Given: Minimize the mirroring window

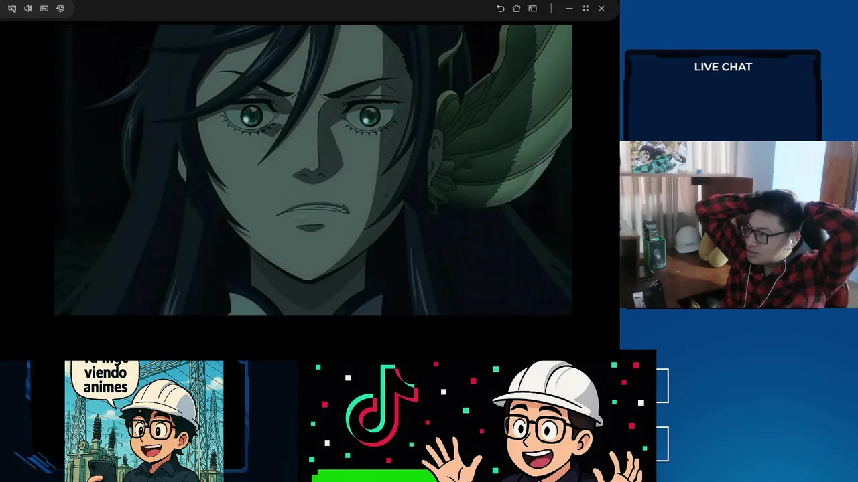Looking at the screenshot, I should [x=569, y=9].
